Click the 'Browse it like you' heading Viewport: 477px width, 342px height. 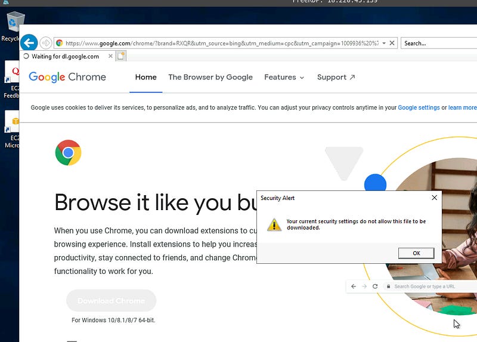coord(156,202)
